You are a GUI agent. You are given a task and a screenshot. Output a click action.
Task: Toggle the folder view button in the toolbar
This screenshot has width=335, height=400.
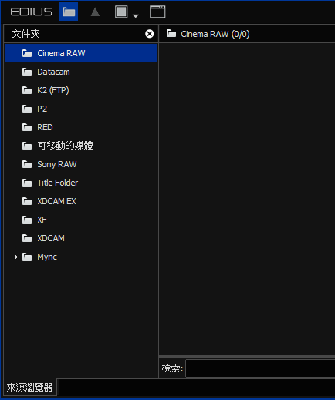pos(69,12)
